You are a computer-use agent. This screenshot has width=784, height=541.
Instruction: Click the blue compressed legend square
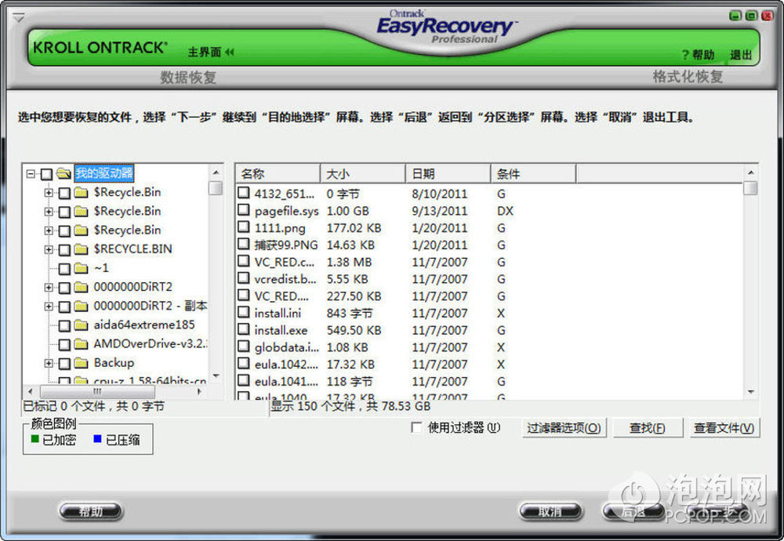pos(97,439)
